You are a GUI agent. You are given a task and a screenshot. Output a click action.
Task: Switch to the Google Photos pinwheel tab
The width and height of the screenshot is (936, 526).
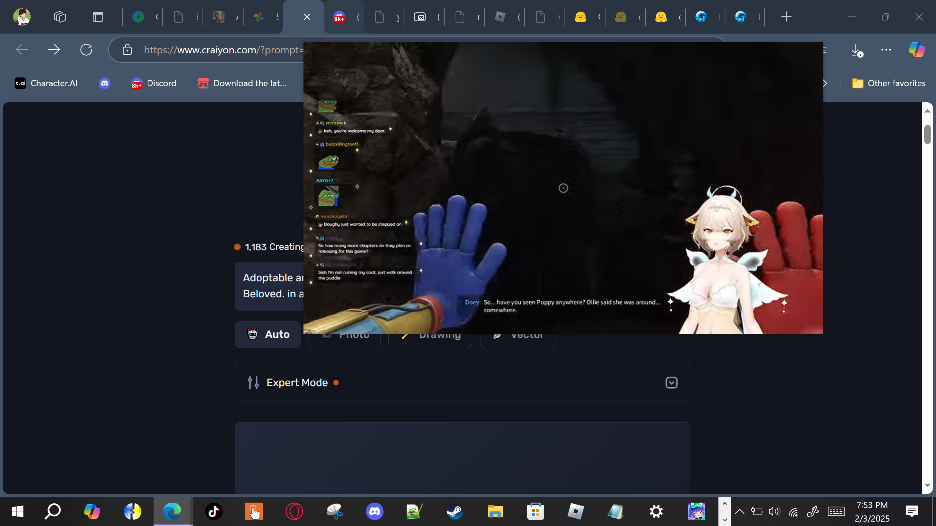[x=259, y=17]
